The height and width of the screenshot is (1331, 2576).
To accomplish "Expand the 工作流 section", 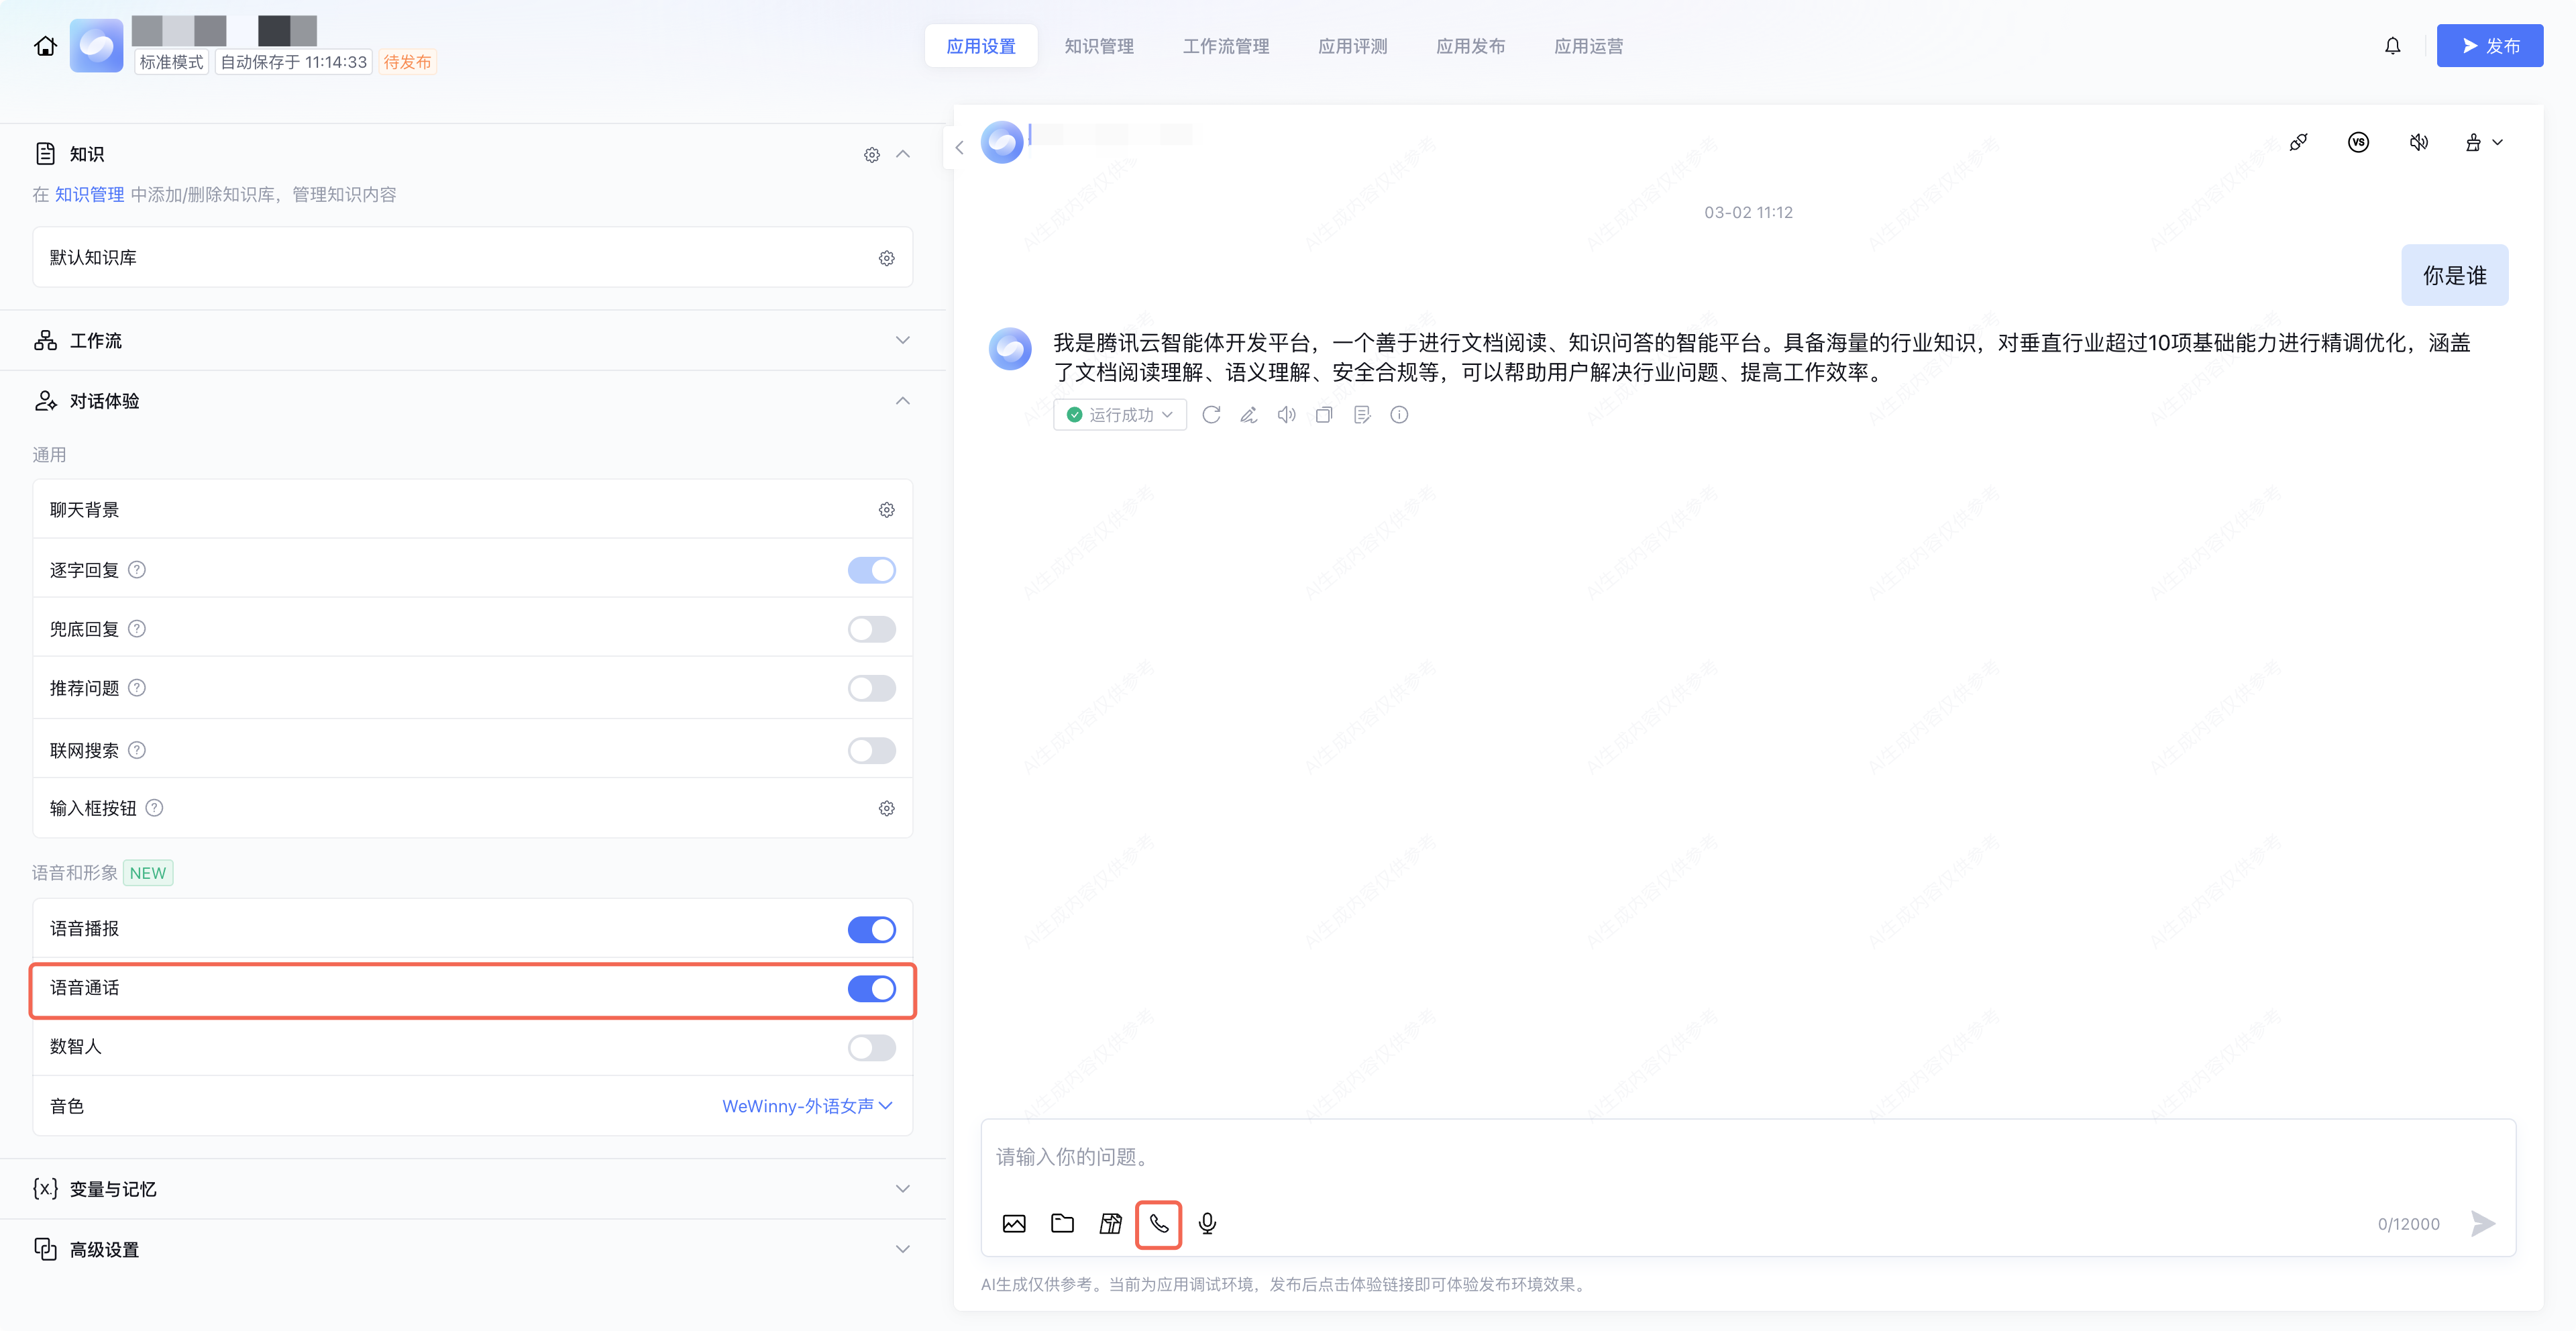I will coord(902,340).
